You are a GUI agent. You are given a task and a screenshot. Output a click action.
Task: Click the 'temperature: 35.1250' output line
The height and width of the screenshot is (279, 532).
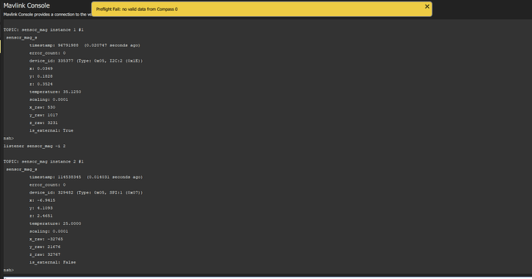point(55,92)
